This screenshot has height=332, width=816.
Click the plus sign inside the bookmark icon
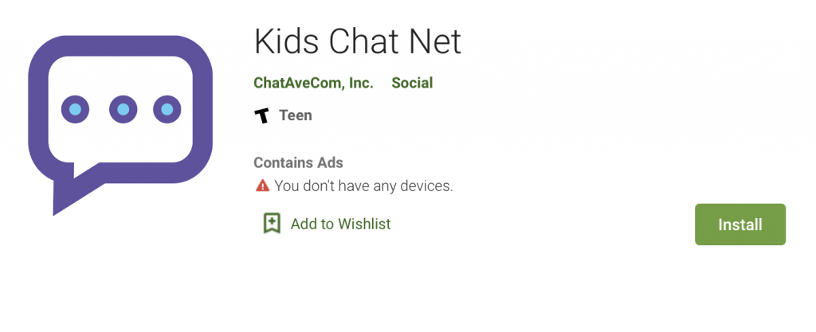point(272,222)
